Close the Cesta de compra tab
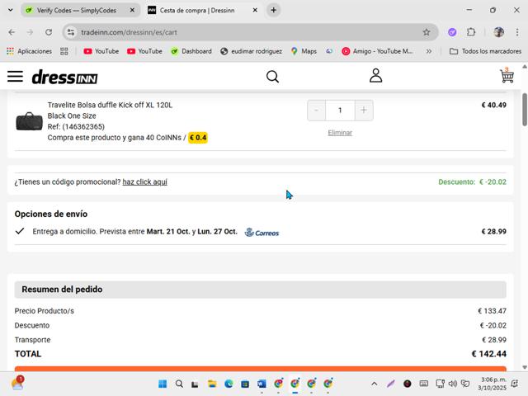528x396 pixels. coord(255,10)
